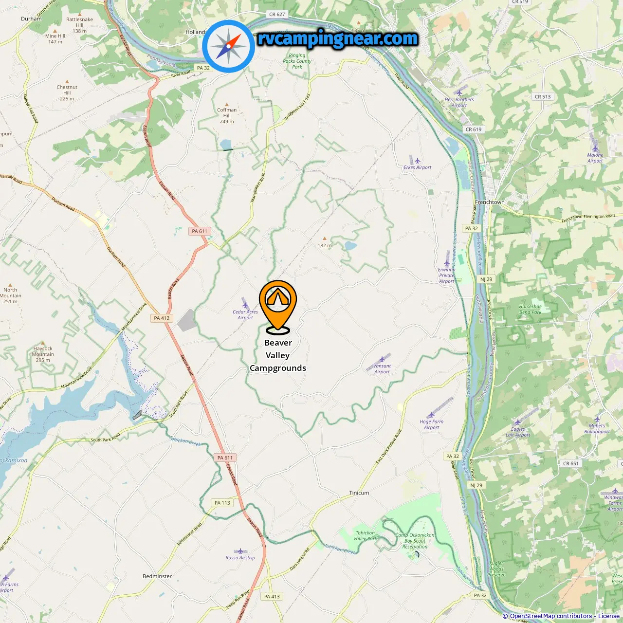Open the rvcampingnear.com site title link

point(338,39)
